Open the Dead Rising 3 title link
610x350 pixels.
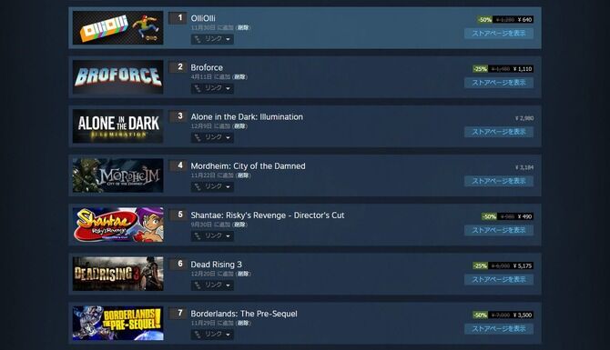click(216, 265)
